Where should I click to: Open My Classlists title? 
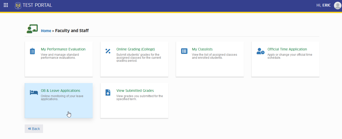click(202, 49)
